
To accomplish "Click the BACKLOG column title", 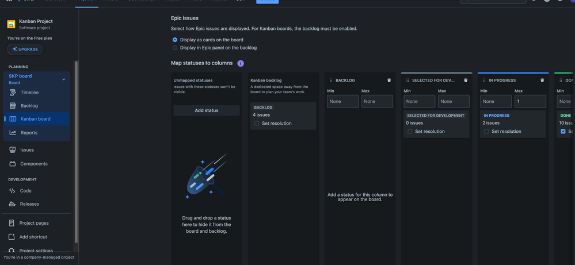I will 345,80.
